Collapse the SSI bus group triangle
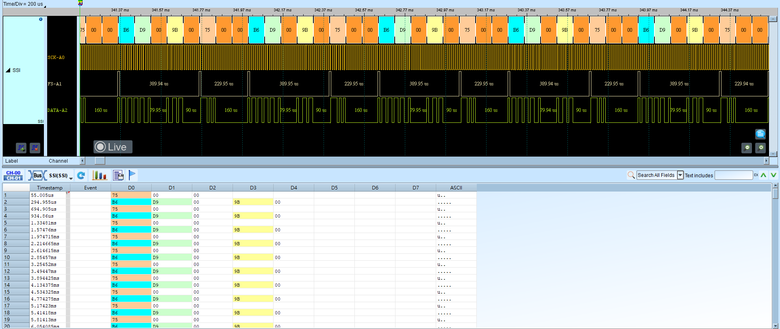This screenshot has height=329, width=780. pos(8,70)
